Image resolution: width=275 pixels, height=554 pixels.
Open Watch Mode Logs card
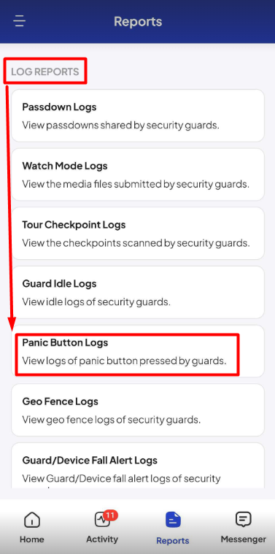(138, 174)
